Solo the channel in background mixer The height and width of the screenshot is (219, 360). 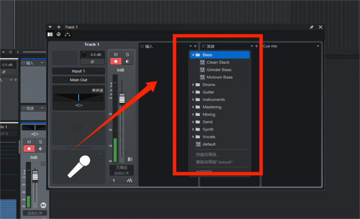click(40, 142)
